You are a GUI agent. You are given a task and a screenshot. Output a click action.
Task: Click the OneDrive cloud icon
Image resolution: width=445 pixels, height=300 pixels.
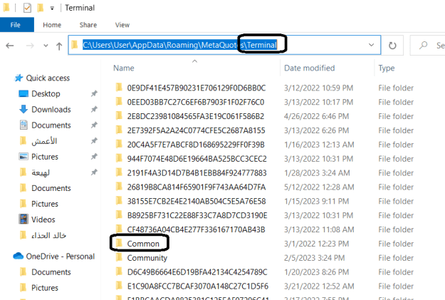[x=18, y=256]
